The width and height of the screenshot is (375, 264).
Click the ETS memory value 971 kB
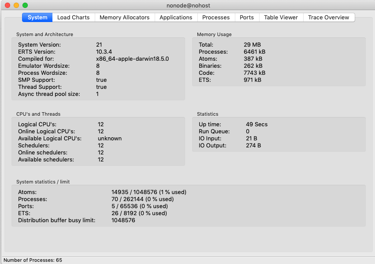(252, 80)
